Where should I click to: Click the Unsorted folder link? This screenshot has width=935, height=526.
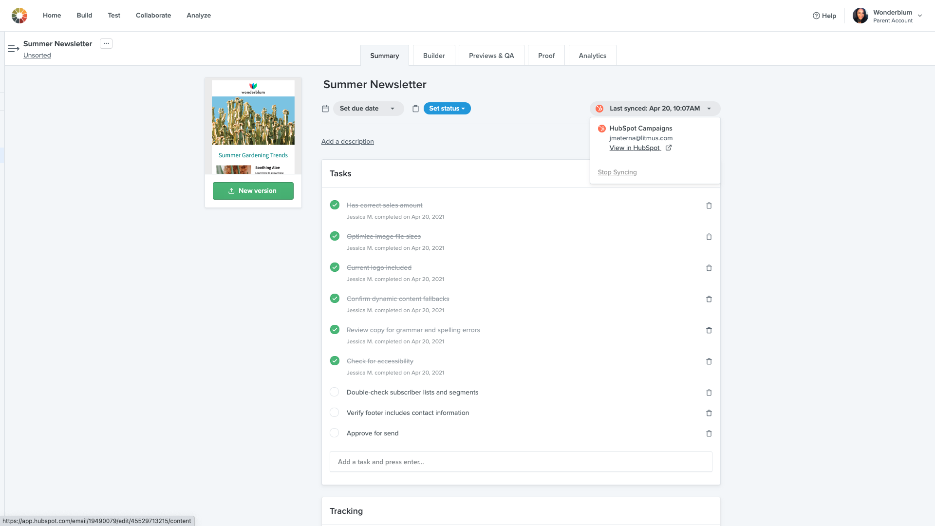click(x=37, y=56)
